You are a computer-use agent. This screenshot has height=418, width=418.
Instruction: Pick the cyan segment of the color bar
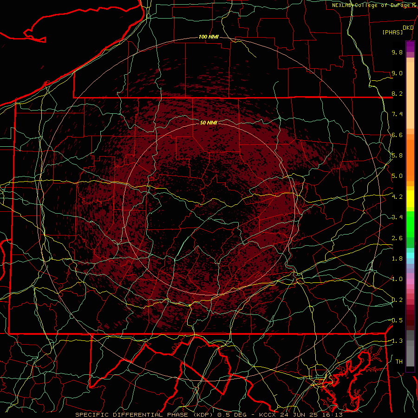(410, 255)
